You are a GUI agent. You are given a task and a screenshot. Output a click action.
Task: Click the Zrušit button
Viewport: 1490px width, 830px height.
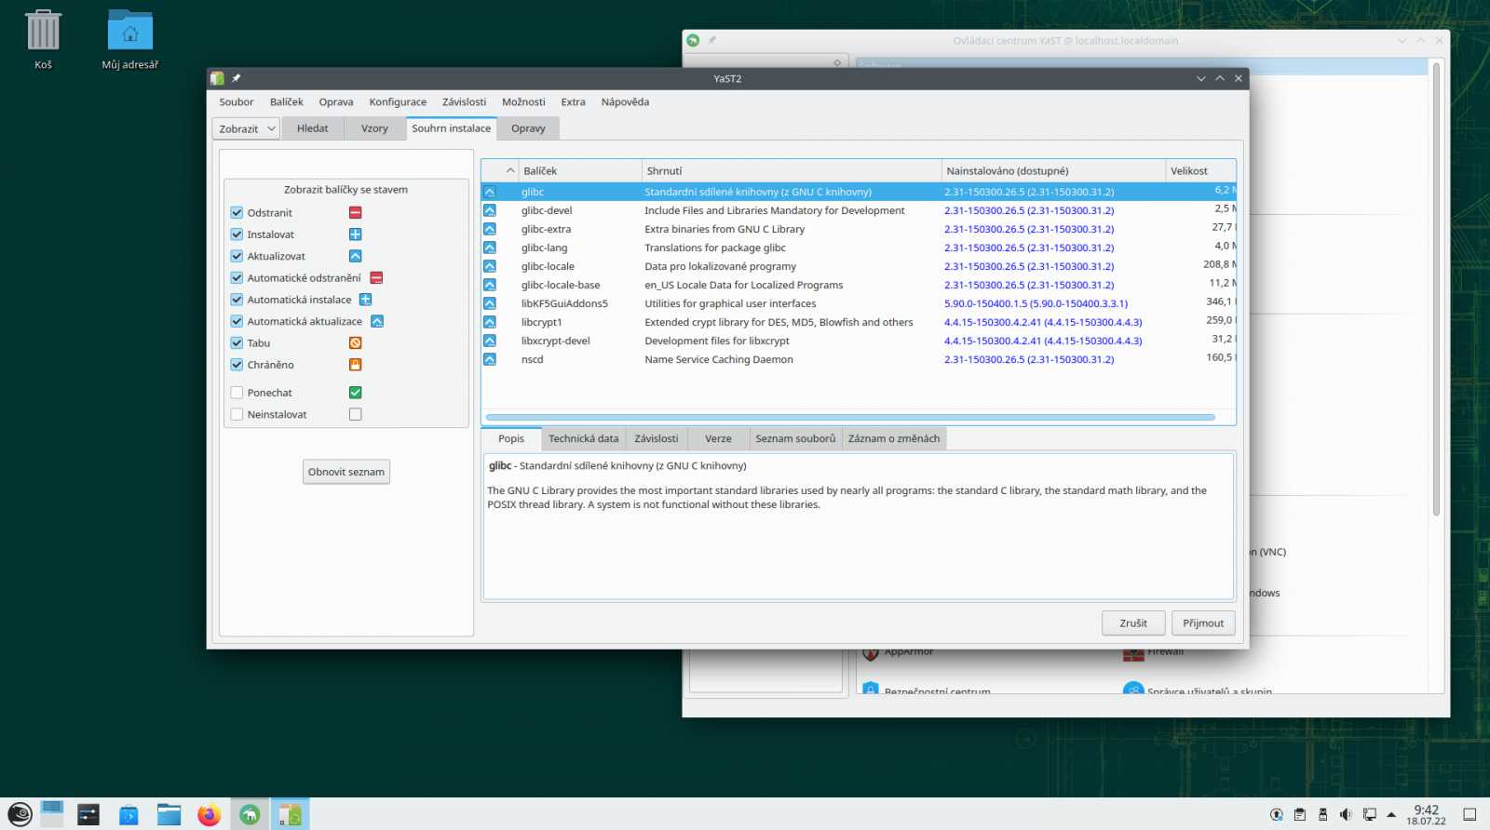click(1133, 623)
